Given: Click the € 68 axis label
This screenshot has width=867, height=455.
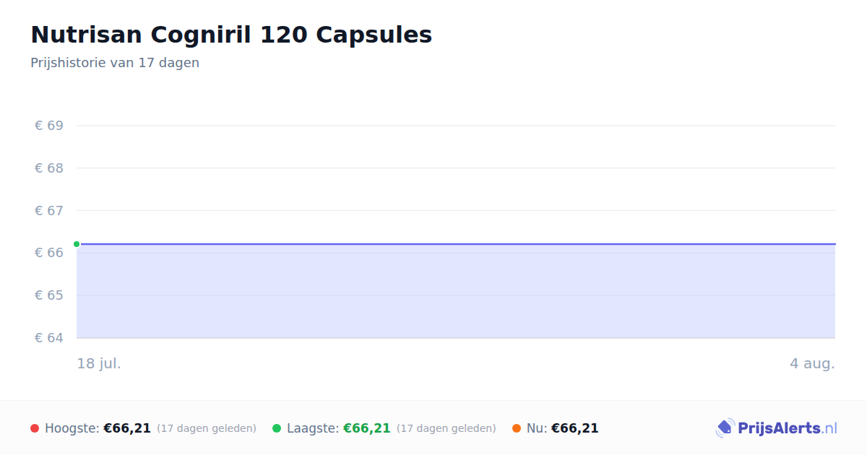Looking at the screenshot, I should pos(49,168).
